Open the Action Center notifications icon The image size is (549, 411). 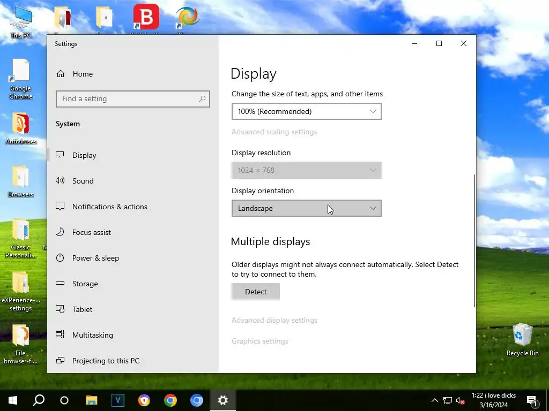click(x=532, y=400)
